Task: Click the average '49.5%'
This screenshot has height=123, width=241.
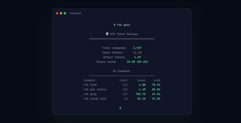Action: tap(156, 94)
